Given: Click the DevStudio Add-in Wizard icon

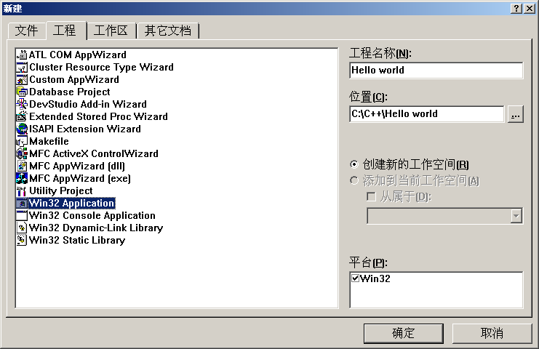Looking at the screenshot, I should [x=22, y=105].
